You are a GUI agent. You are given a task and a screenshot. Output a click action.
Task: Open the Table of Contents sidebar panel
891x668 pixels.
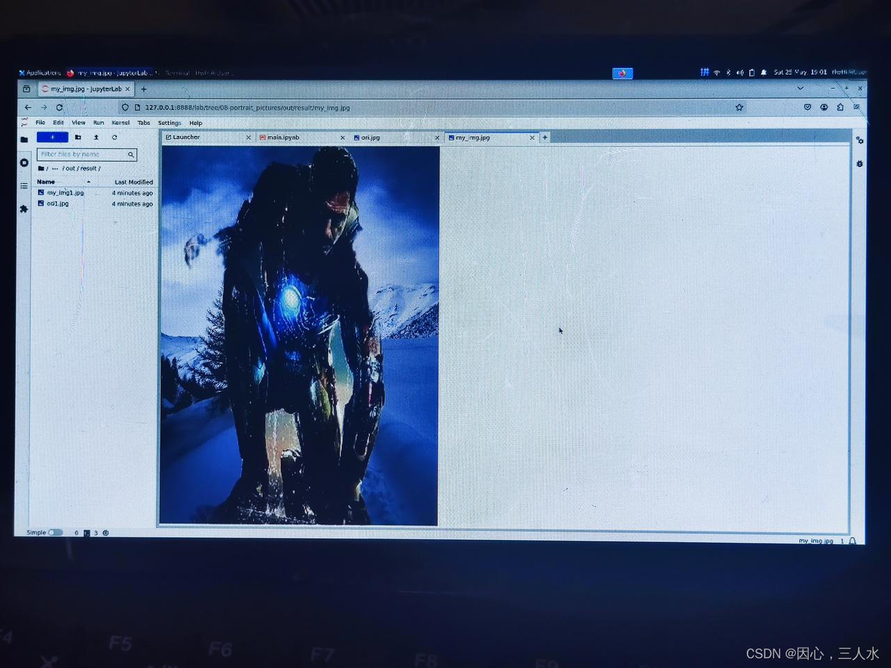point(24,186)
